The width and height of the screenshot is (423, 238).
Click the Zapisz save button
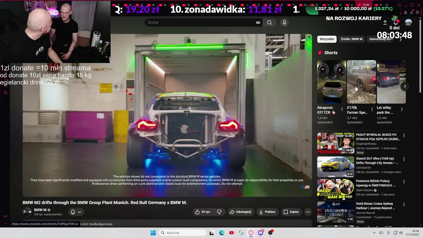point(291,212)
